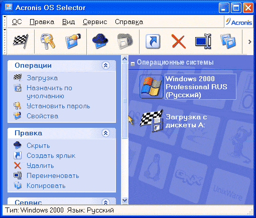Collapse the Операции panel chevron
The height and width of the screenshot is (218, 256).
[106, 65]
